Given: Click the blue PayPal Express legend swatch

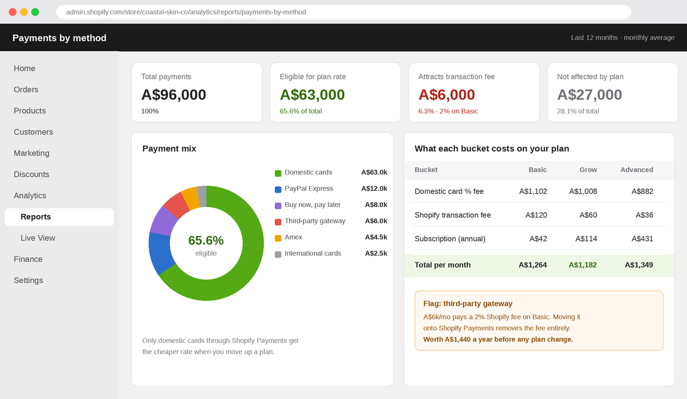Looking at the screenshot, I should point(278,190).
